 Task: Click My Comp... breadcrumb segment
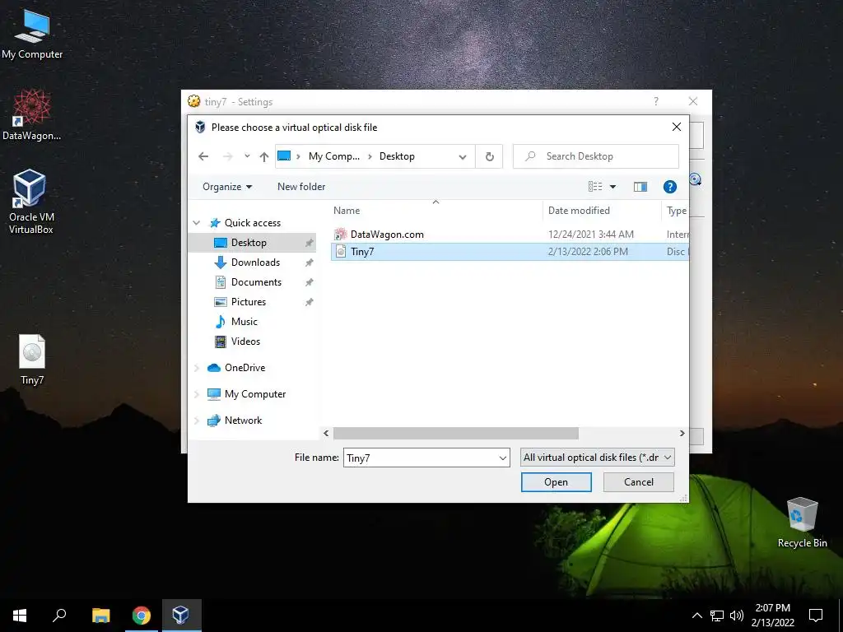pos(334,156)
